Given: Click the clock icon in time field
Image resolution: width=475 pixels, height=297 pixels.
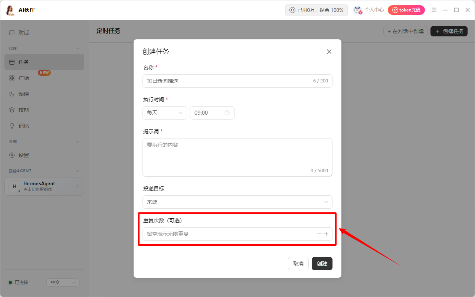Looking at the screenshot, I should (227, 113).
